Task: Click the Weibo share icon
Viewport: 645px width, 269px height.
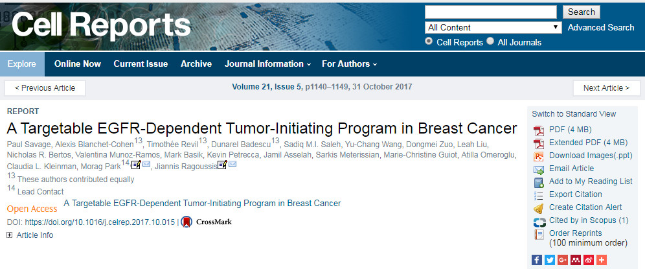Action: point(589,260)
